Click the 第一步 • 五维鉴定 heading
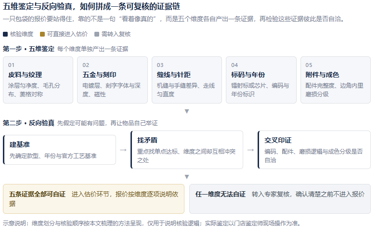Screen dimensions: 378x235 29,49
